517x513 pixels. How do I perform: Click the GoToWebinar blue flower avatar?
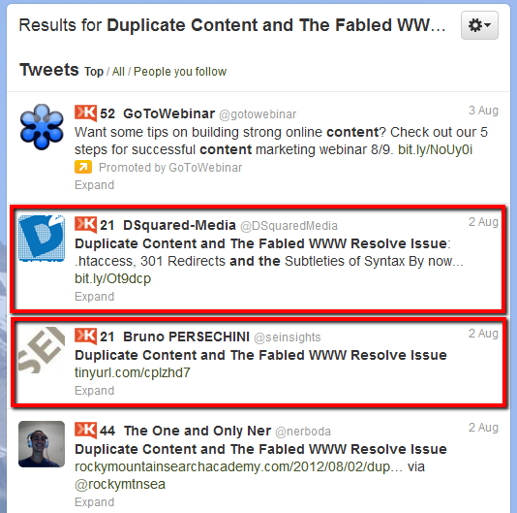42,127
